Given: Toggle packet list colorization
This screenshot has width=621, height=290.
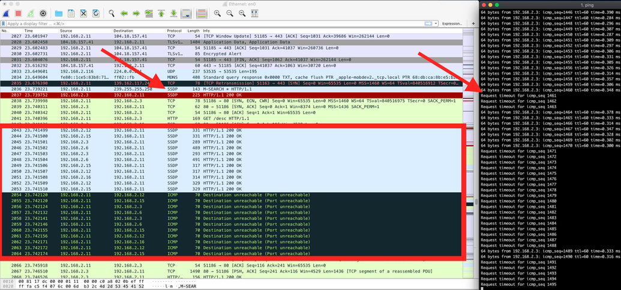Looking at the screenshot, I should coord(201,13).
